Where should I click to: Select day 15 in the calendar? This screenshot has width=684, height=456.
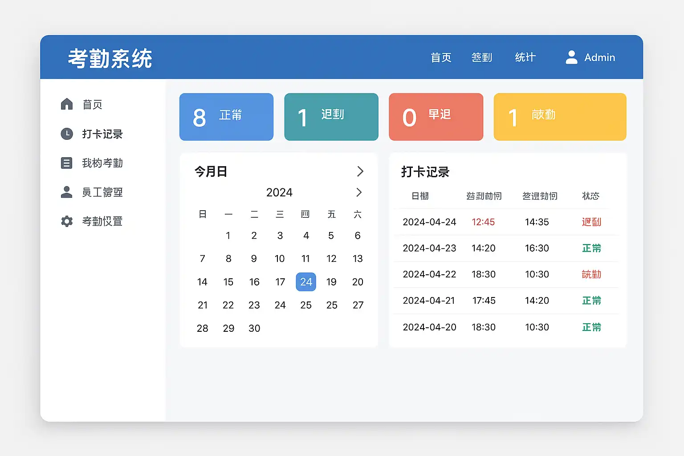[228, 282]
